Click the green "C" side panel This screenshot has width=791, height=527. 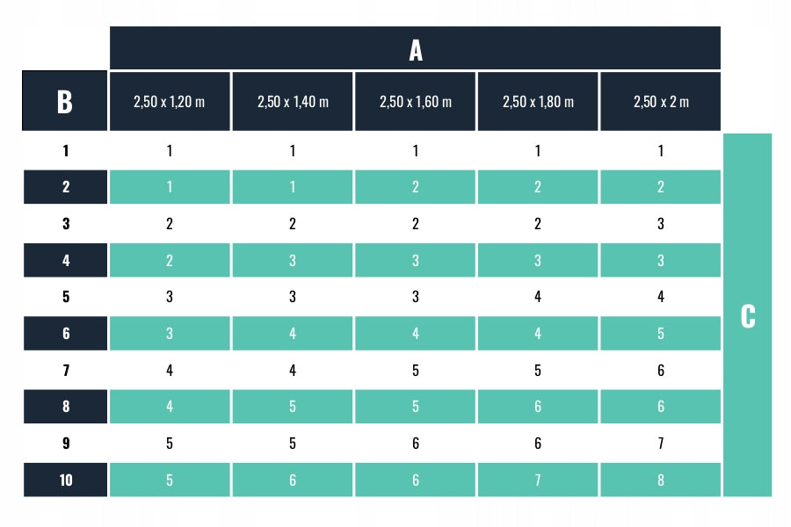coord(748,315)
